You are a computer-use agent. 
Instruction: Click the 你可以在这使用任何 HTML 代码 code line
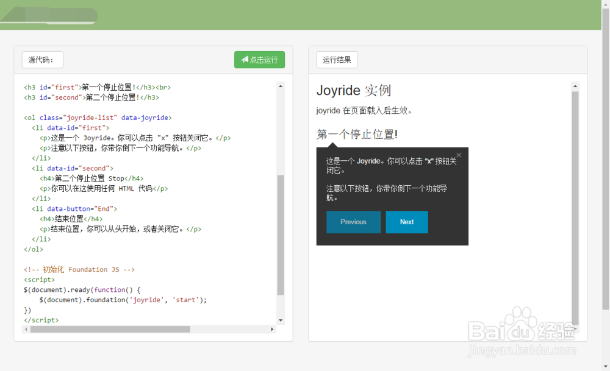pos(104,188)
